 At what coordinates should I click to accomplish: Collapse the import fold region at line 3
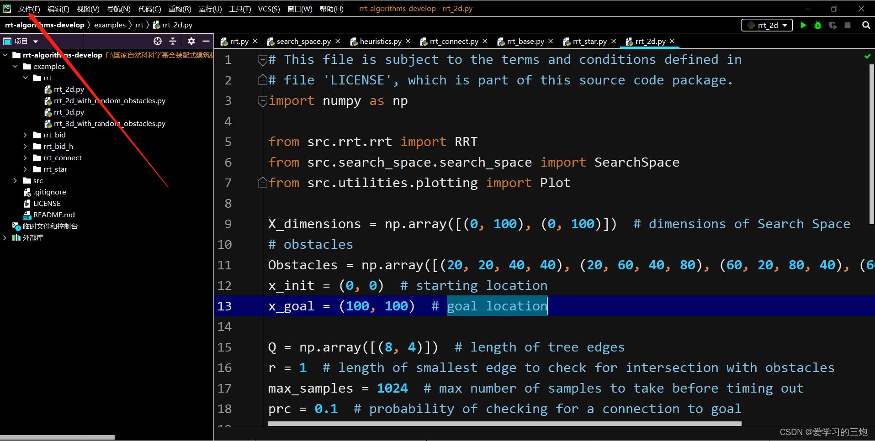pyautogui.click(x=262, y=101)
